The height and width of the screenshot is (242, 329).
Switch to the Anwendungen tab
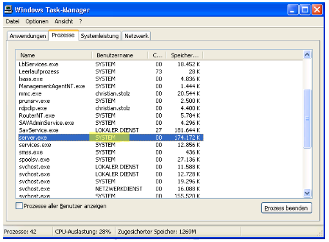[28, 36]
